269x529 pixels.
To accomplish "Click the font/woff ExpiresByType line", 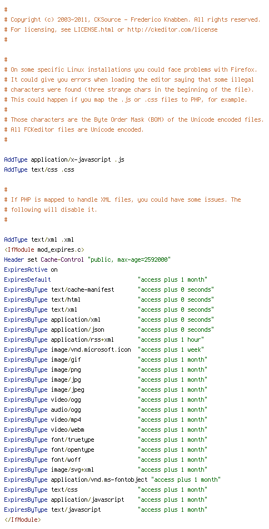I will 106,460.
